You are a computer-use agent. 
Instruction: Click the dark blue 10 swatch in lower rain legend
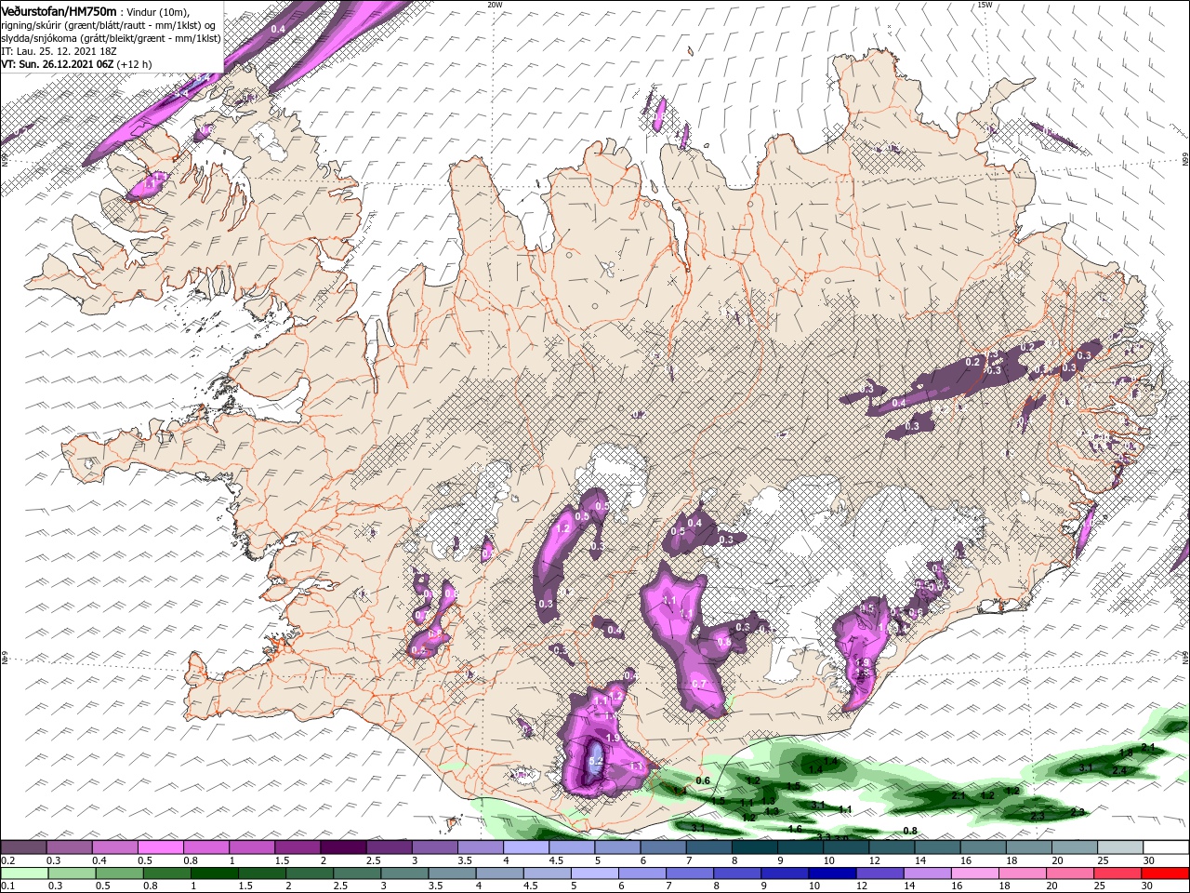(x=832, y=873)
